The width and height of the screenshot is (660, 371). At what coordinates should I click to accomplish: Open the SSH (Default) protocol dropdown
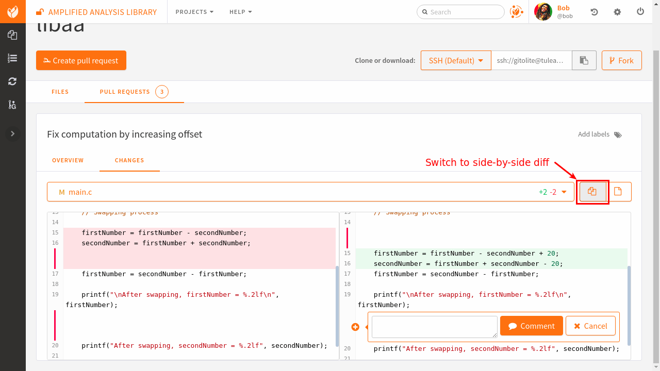tap(456, 60)
